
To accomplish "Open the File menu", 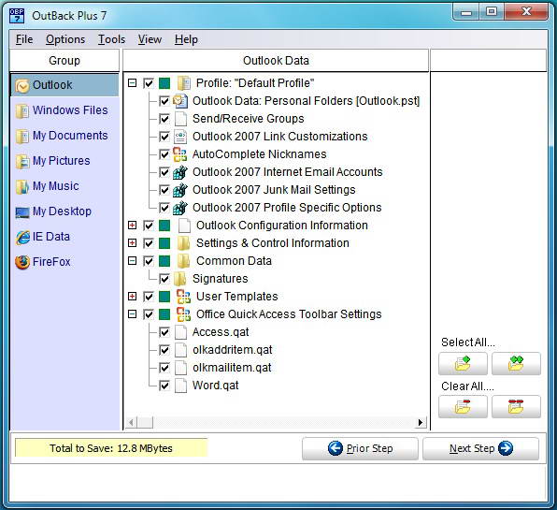I will tap(24, 39).
